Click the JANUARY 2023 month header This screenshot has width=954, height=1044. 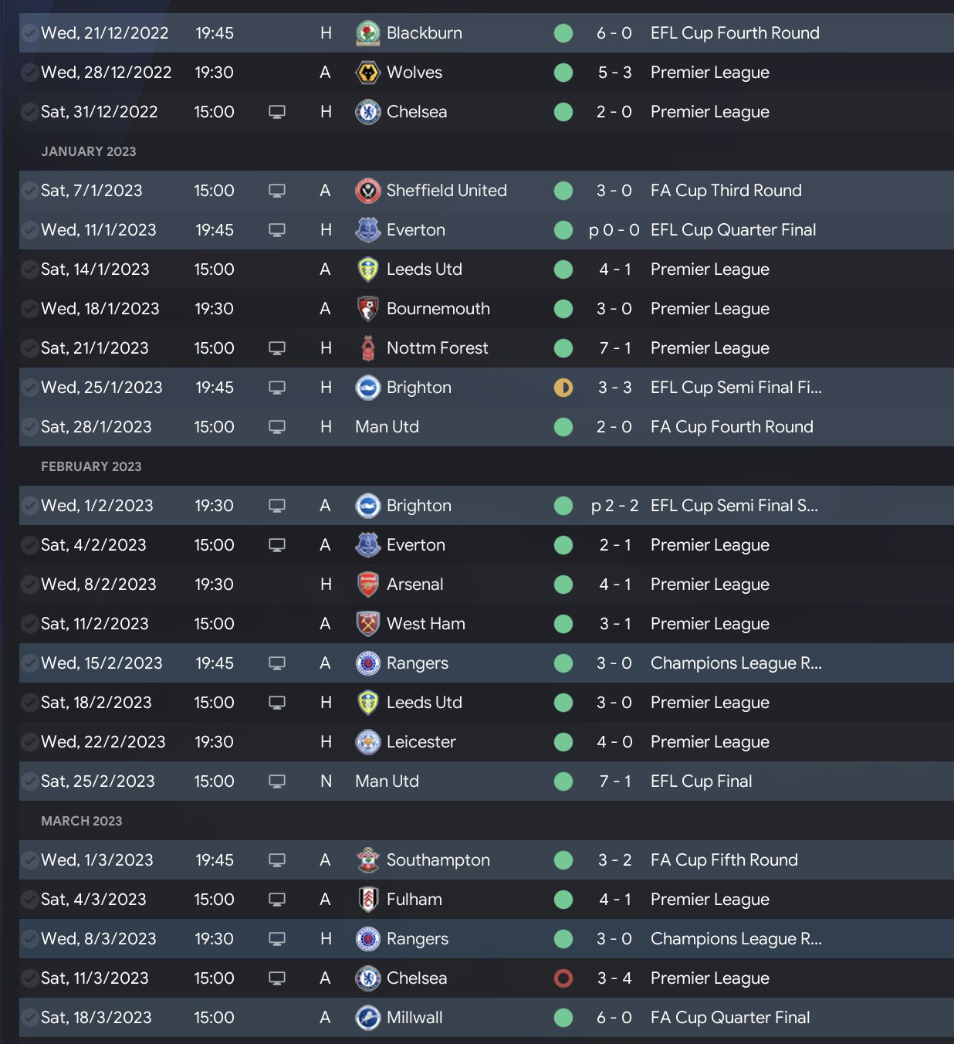click(89, 151)
